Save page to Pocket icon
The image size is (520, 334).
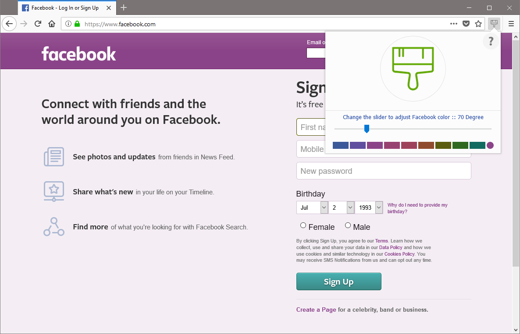click(467, 24)
